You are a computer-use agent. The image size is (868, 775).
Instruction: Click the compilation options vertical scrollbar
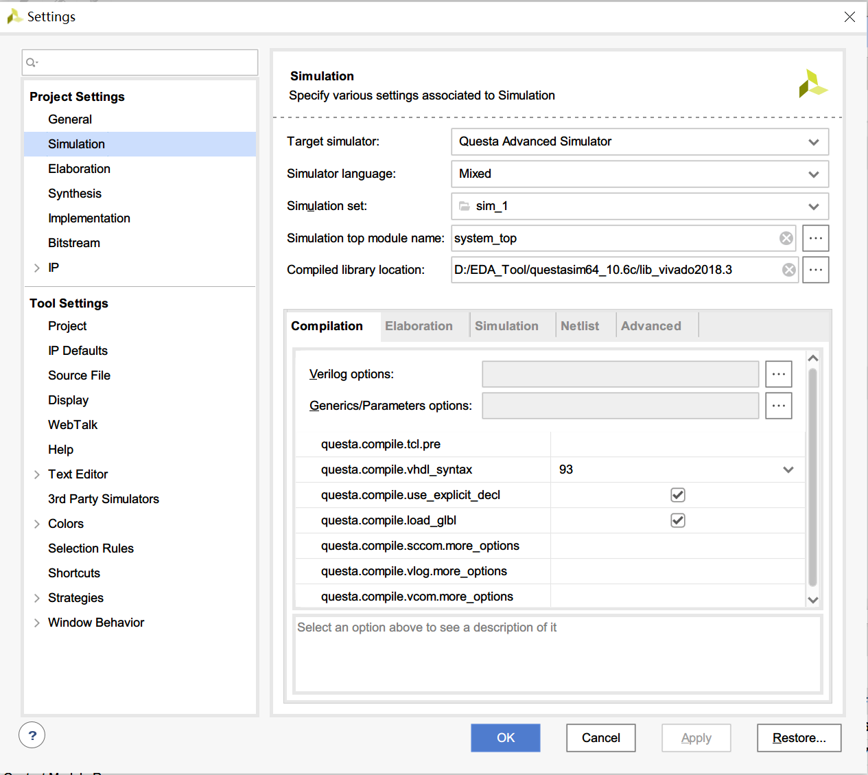click(813, 476)
